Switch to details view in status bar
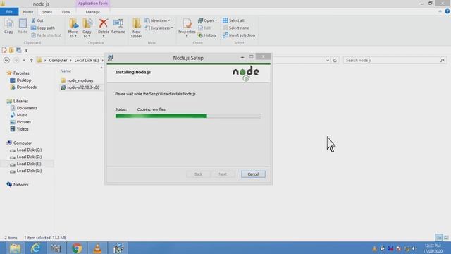Viewport: 451px width, 254px height. (438, 238)
